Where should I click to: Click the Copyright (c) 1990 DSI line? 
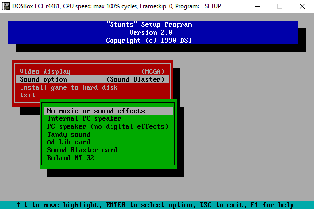coord(149,40)
